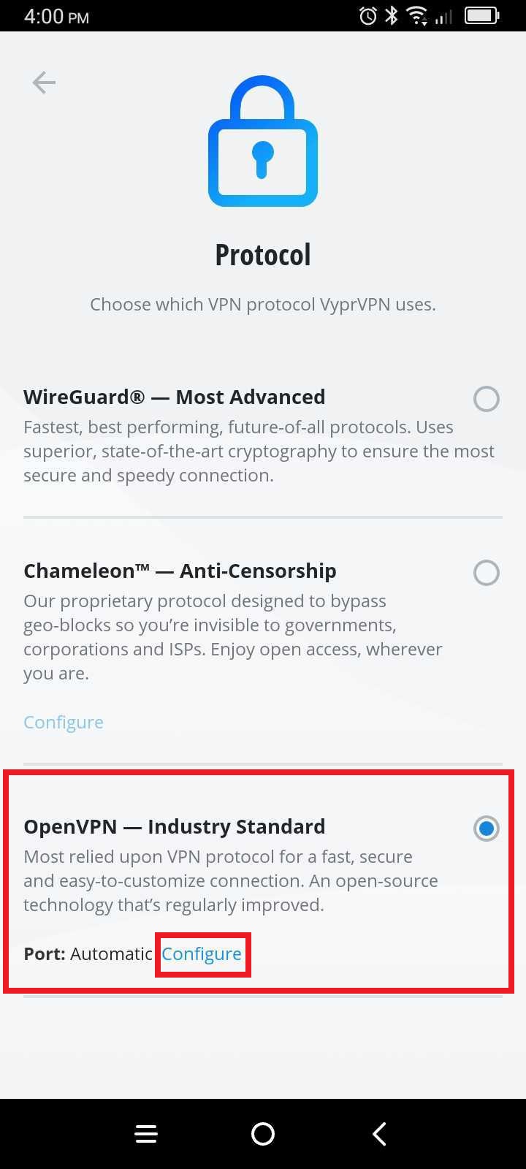Tap the Chameleon — Anti-Censorship title
The image size is (526, 1169).
click(180, 571)
